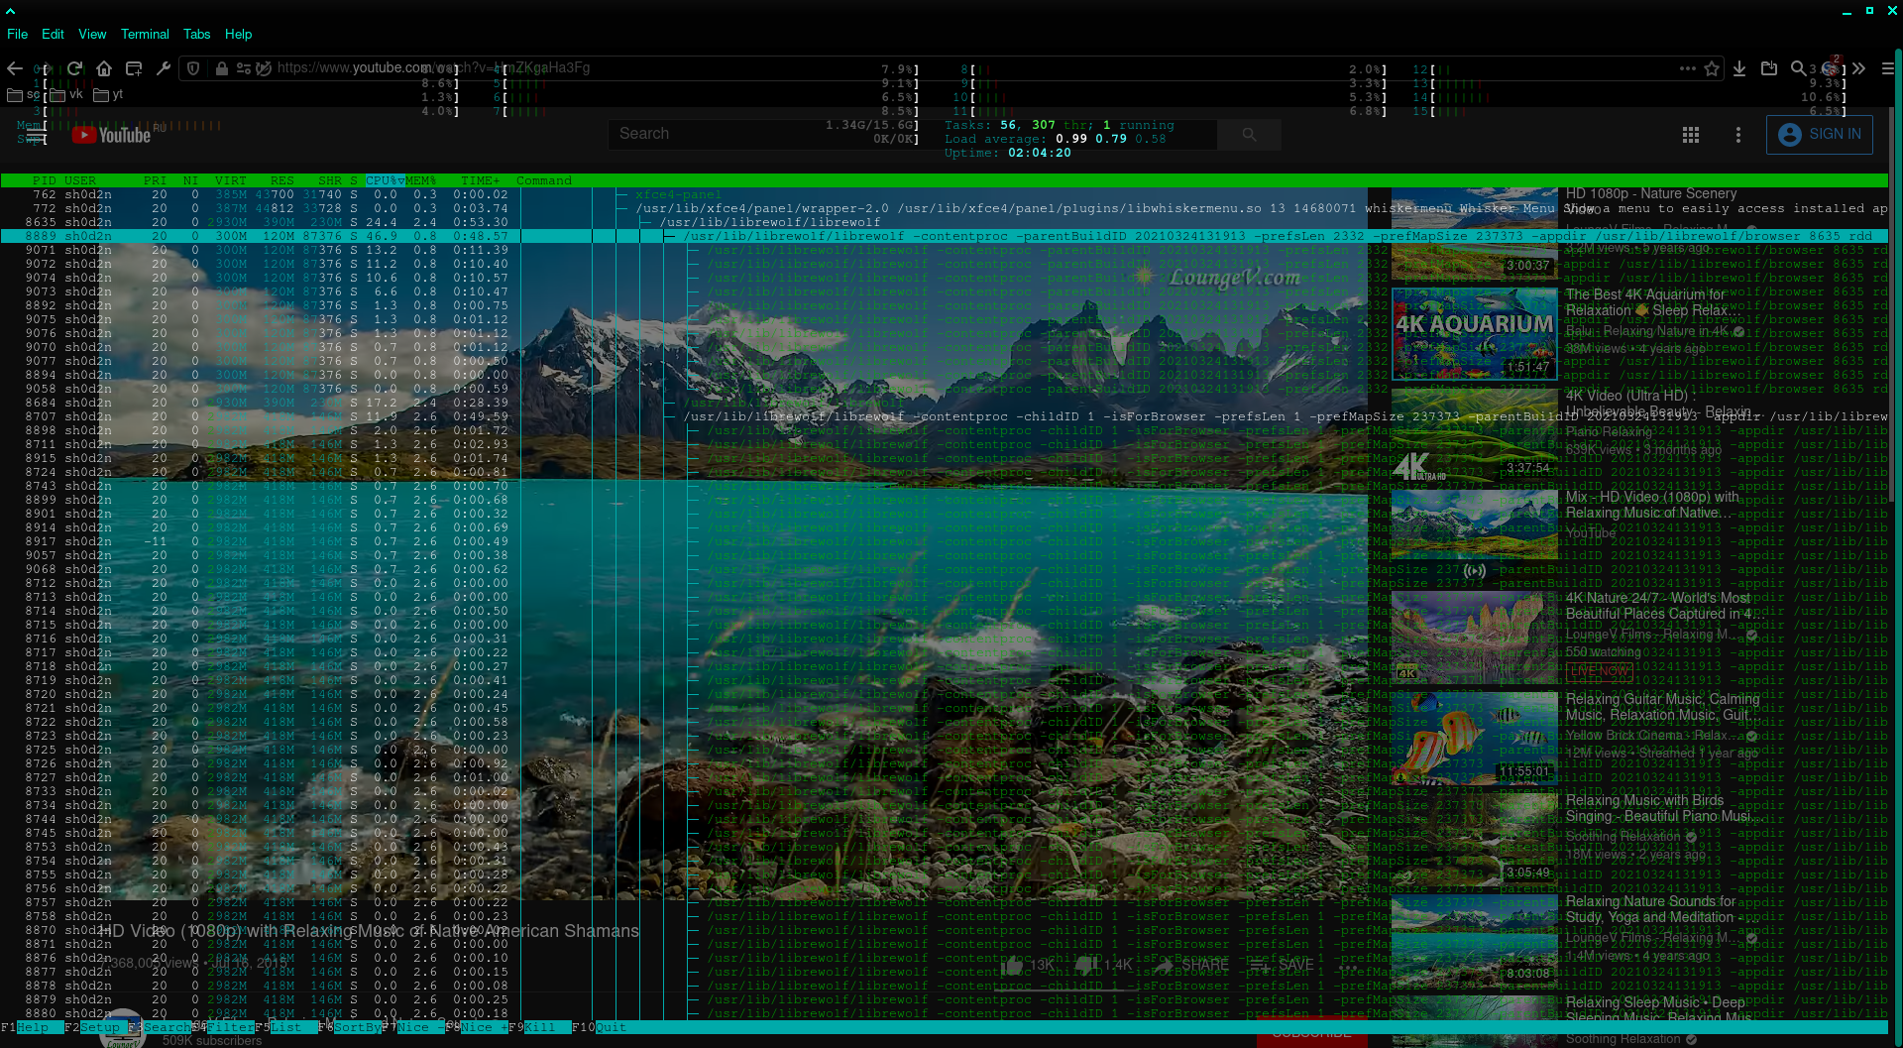
Task: Open 'Relaxing Nature Sounds for Study' video title
Action: [x=1660, y=909]
